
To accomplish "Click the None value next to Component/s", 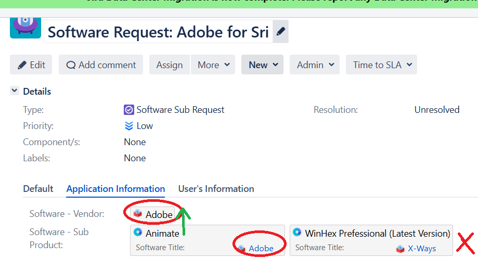I will pyautogui.click(x=135, y=142).
